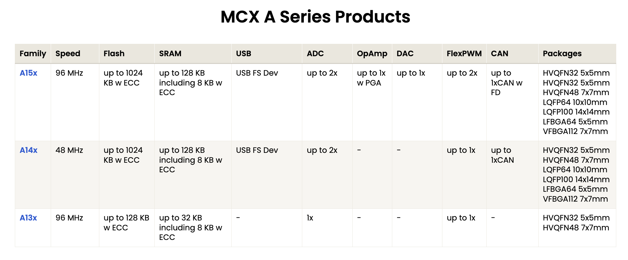Image resolution: width=628 pixels, height=260 pixels.
Task: Click the USB column header
Action: tap(267, 54)
